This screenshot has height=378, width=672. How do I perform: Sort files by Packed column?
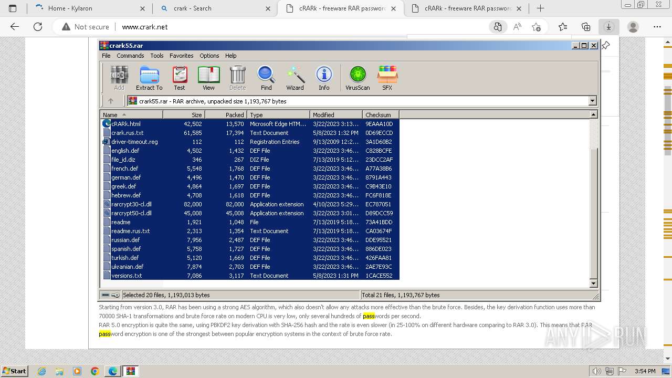click(226, 114)
